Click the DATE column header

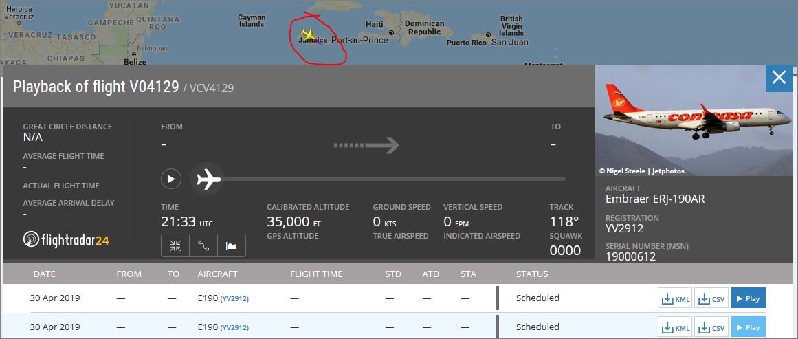tap(45, 274)
